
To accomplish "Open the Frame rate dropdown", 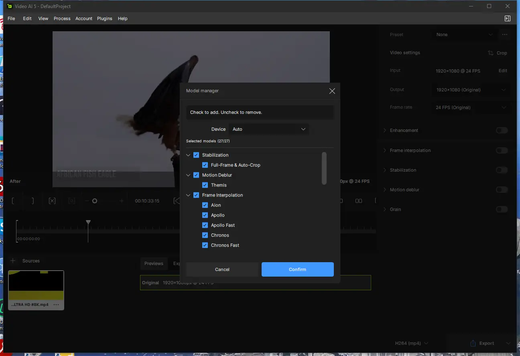I will pos(471,107).
